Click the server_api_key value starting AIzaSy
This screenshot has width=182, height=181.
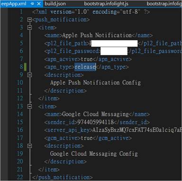tap(137, 130)
